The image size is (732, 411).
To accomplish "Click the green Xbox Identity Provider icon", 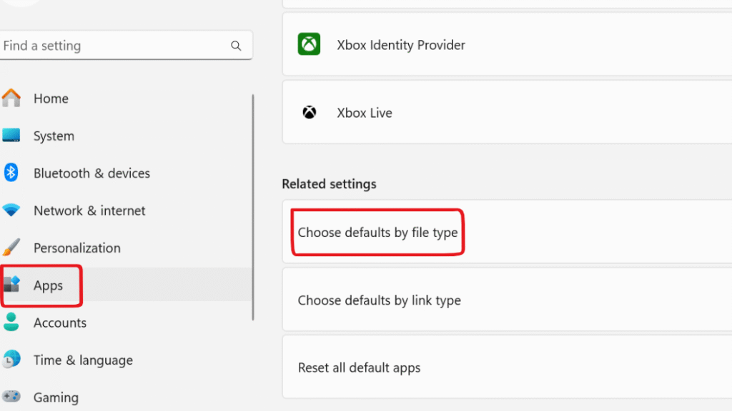I will (x=309, y=44).
